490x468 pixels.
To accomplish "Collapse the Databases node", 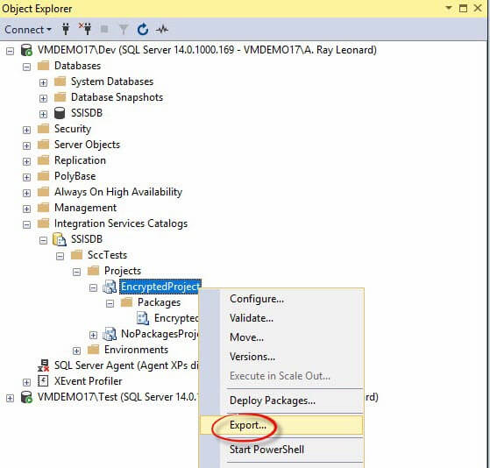I will pos(26,67).
